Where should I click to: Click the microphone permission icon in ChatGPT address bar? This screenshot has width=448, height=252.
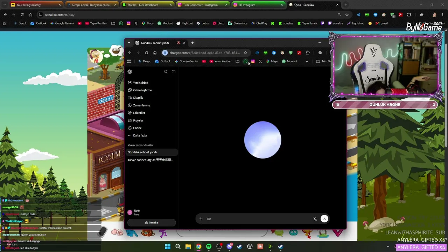pyautogui.click(x=165, y=53)
